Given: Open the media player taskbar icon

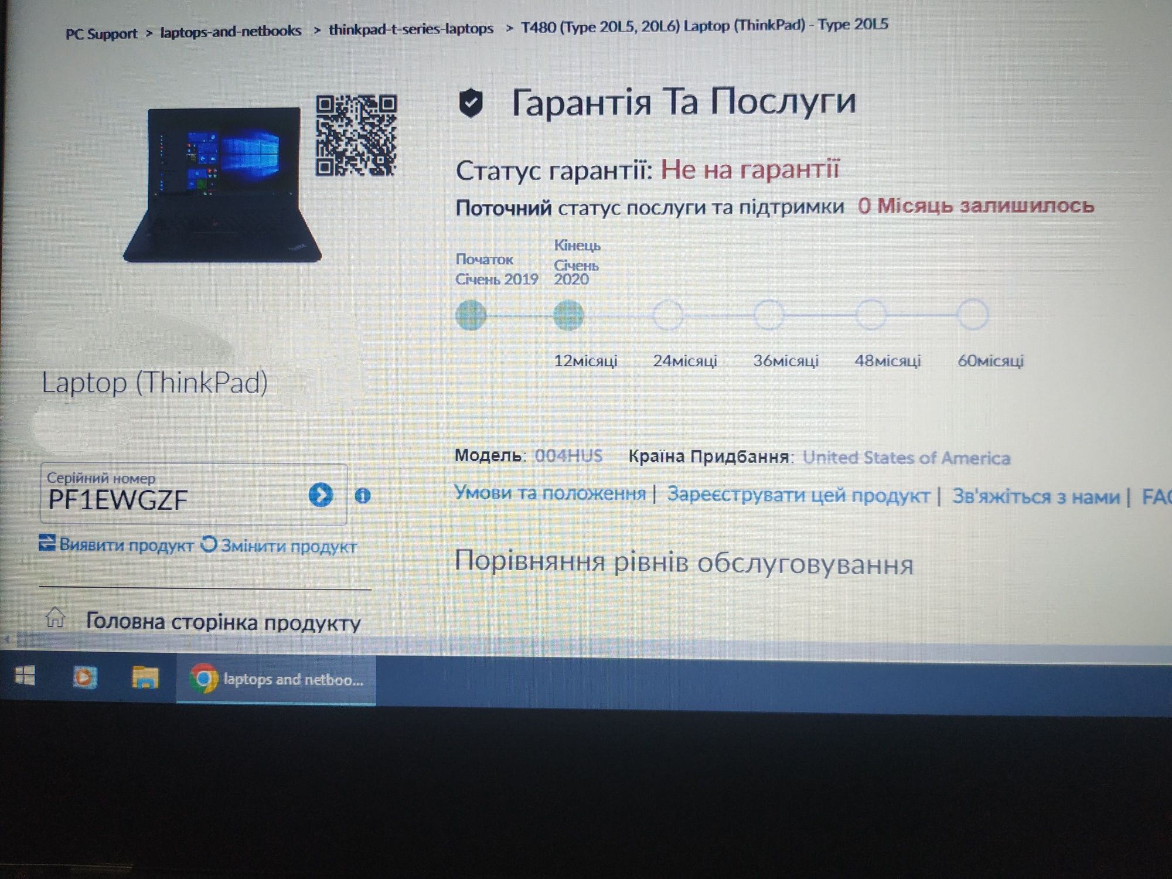Looking at the screenshot, I should pos(84,678).
